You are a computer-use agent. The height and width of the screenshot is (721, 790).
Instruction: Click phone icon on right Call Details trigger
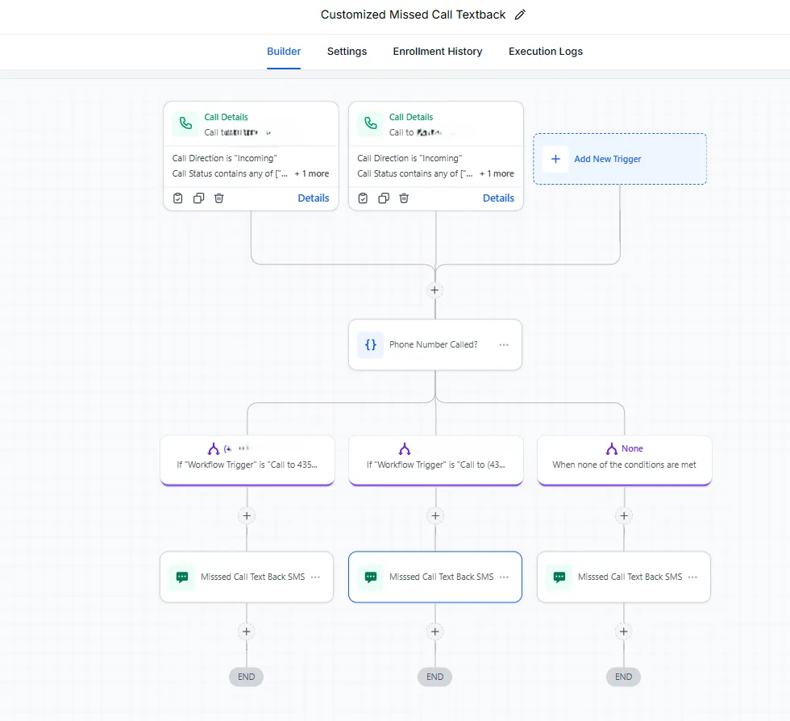[370, 123]
